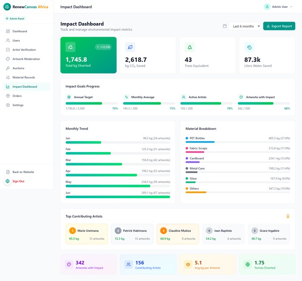Click the Annual Target progress bar
This screenshot has height=281, width=302.
pyautogui.click(x=92, y=103)
